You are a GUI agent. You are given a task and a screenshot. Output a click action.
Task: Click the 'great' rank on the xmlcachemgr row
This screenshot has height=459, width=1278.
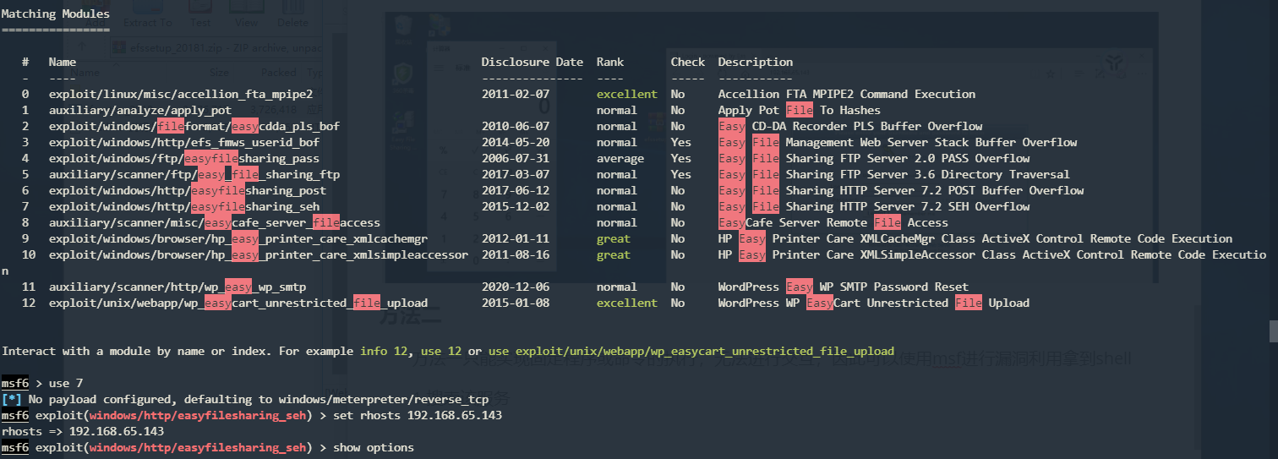click(613, 238)
